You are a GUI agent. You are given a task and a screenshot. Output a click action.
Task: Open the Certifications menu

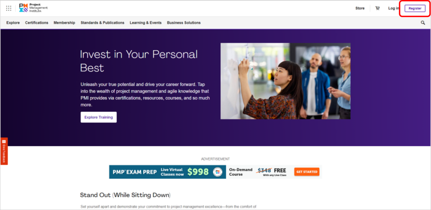click(36, 23)
